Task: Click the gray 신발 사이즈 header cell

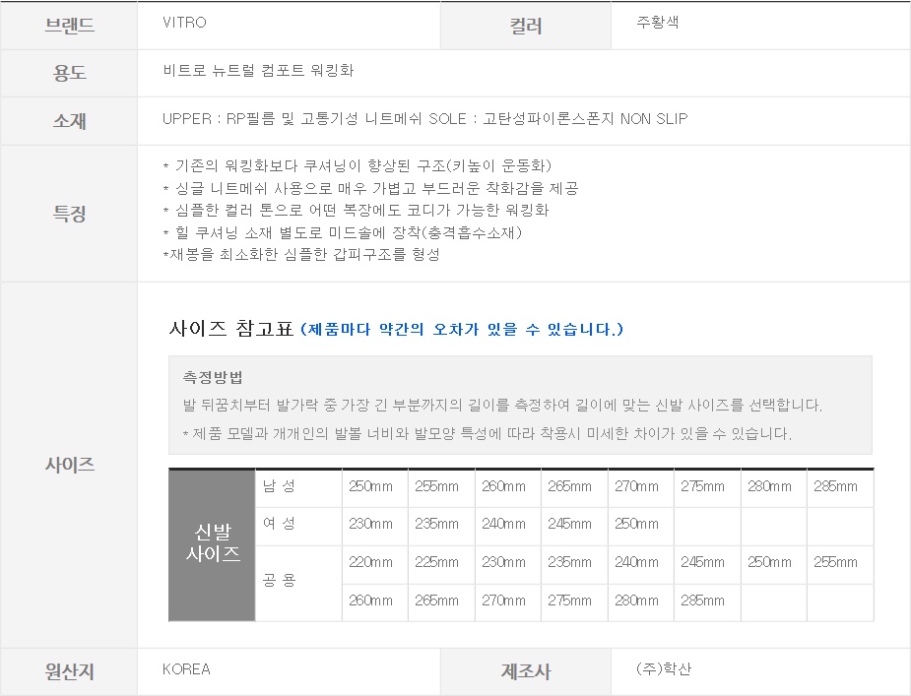Action: point(213,543)
